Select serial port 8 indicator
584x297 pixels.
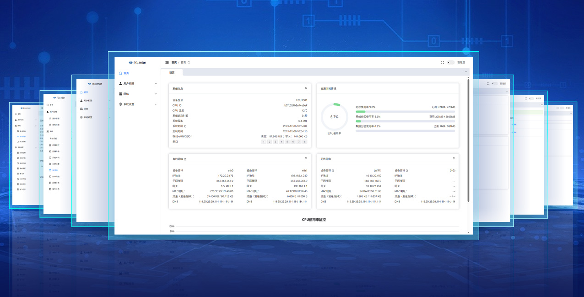click(x=305, y=142)
